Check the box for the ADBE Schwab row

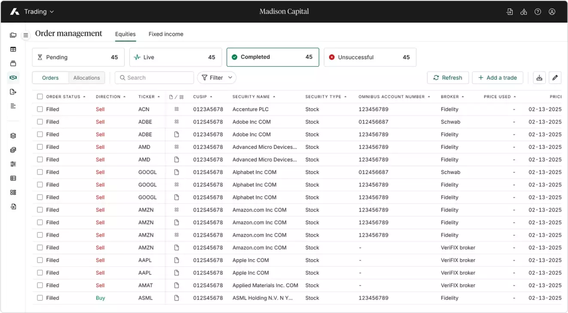pyautogui.click(x=40, y=122)
